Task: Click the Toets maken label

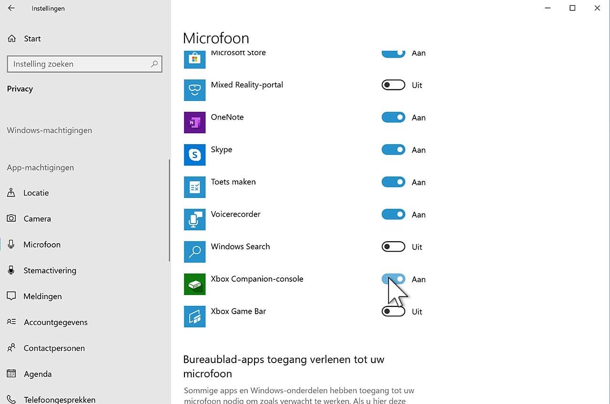Action: [x=234, y=182]
